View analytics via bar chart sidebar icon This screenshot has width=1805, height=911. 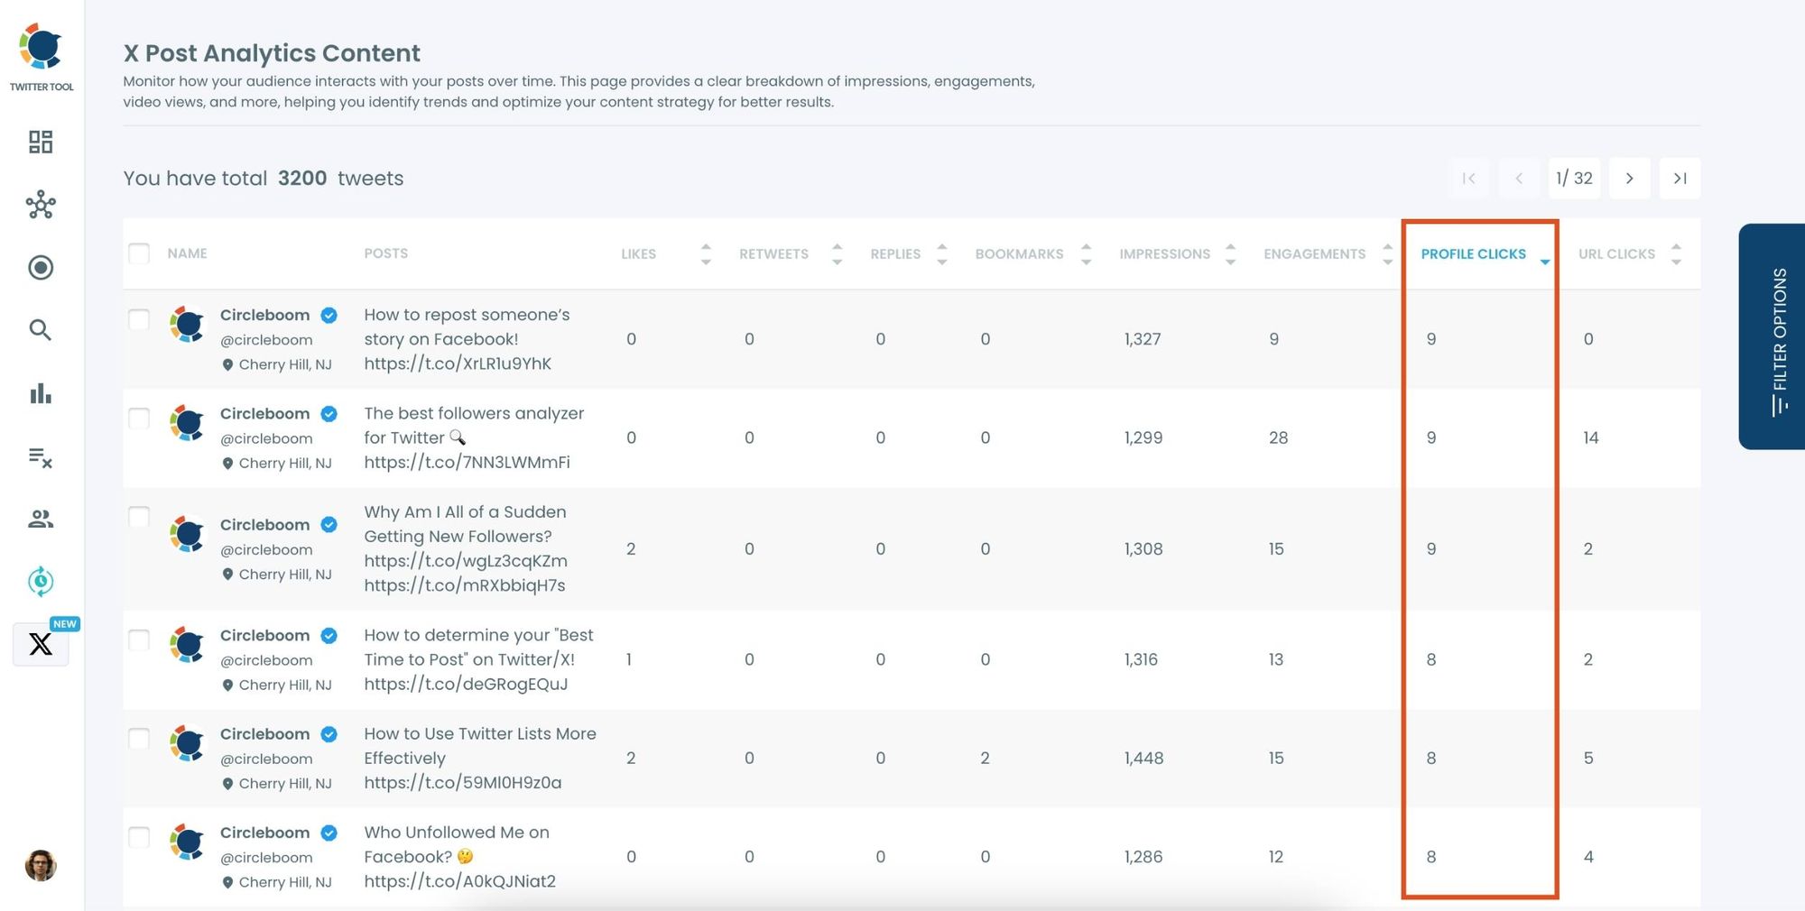40,393
